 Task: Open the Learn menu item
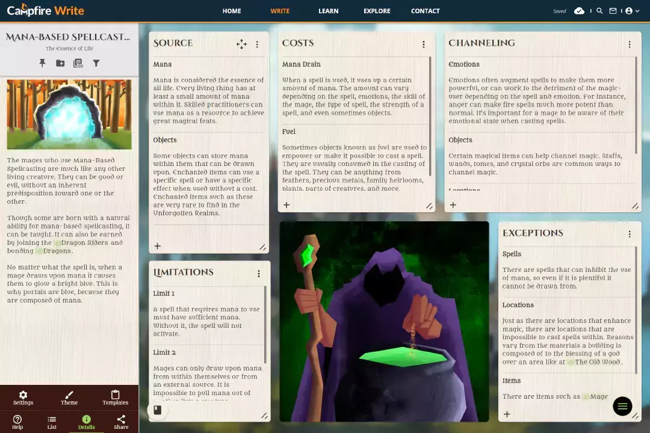(x=328, y=11)
